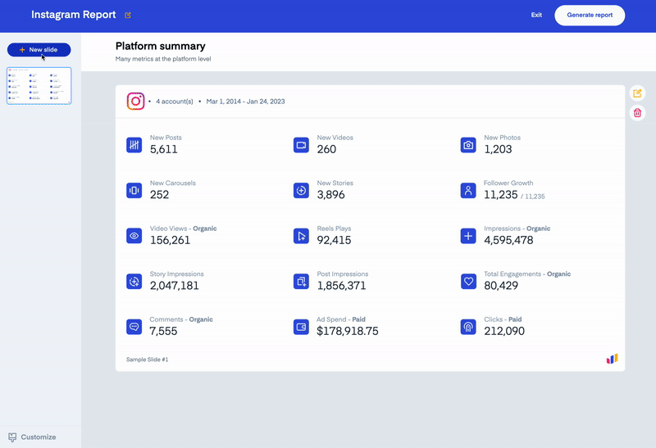Click the Reels Plays value 92,415

point(334,240)
